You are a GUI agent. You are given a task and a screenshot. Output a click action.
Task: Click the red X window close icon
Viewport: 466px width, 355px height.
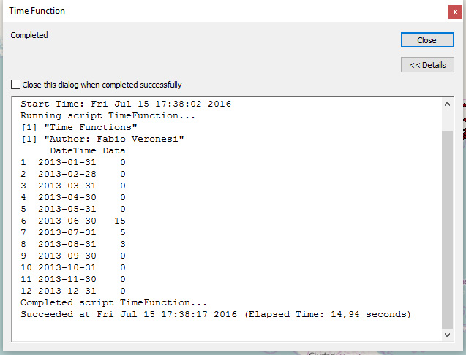coord(455,12)
